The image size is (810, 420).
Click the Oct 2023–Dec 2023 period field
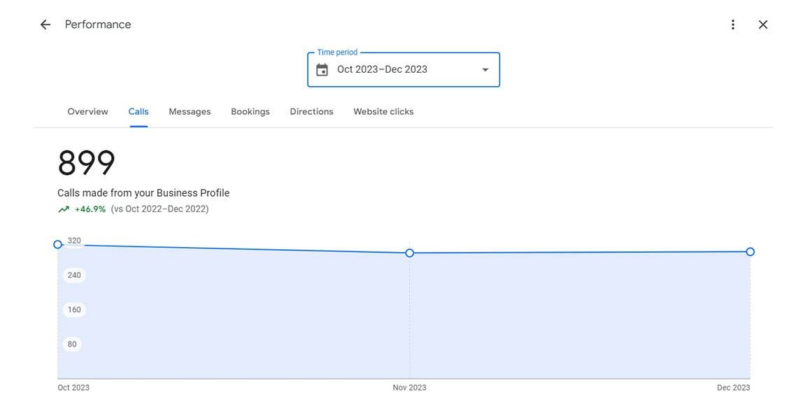pyautogui.click(x=404, y=70)
